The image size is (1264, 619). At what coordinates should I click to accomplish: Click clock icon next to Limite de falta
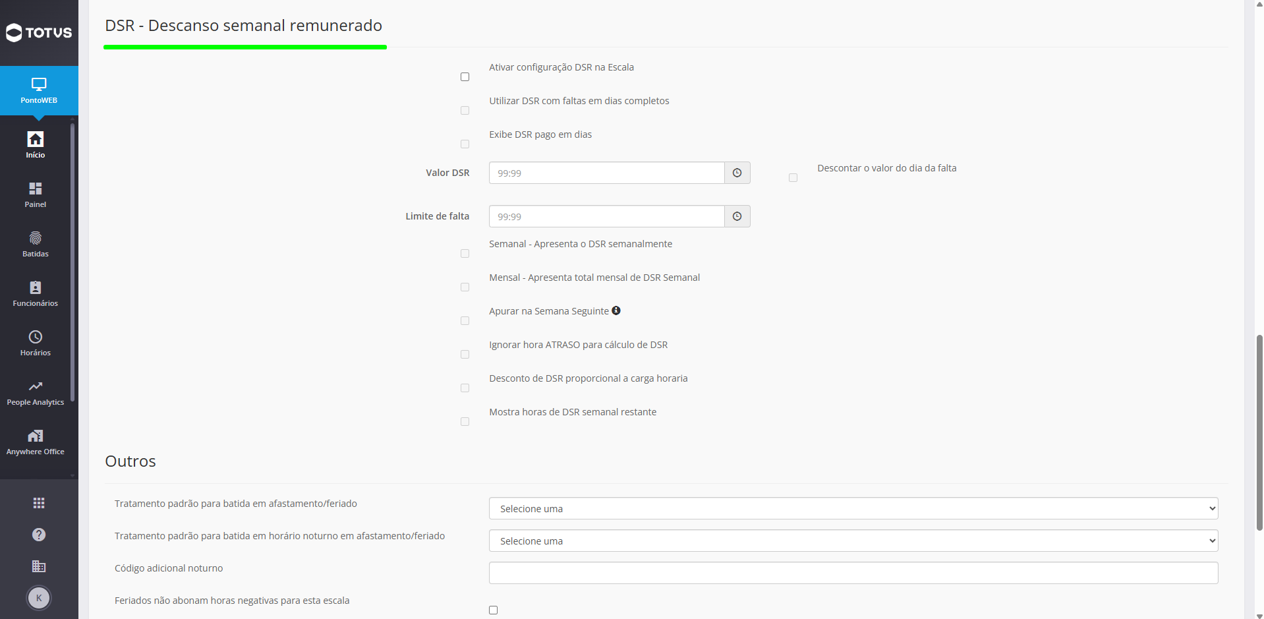tap(737, 216)
